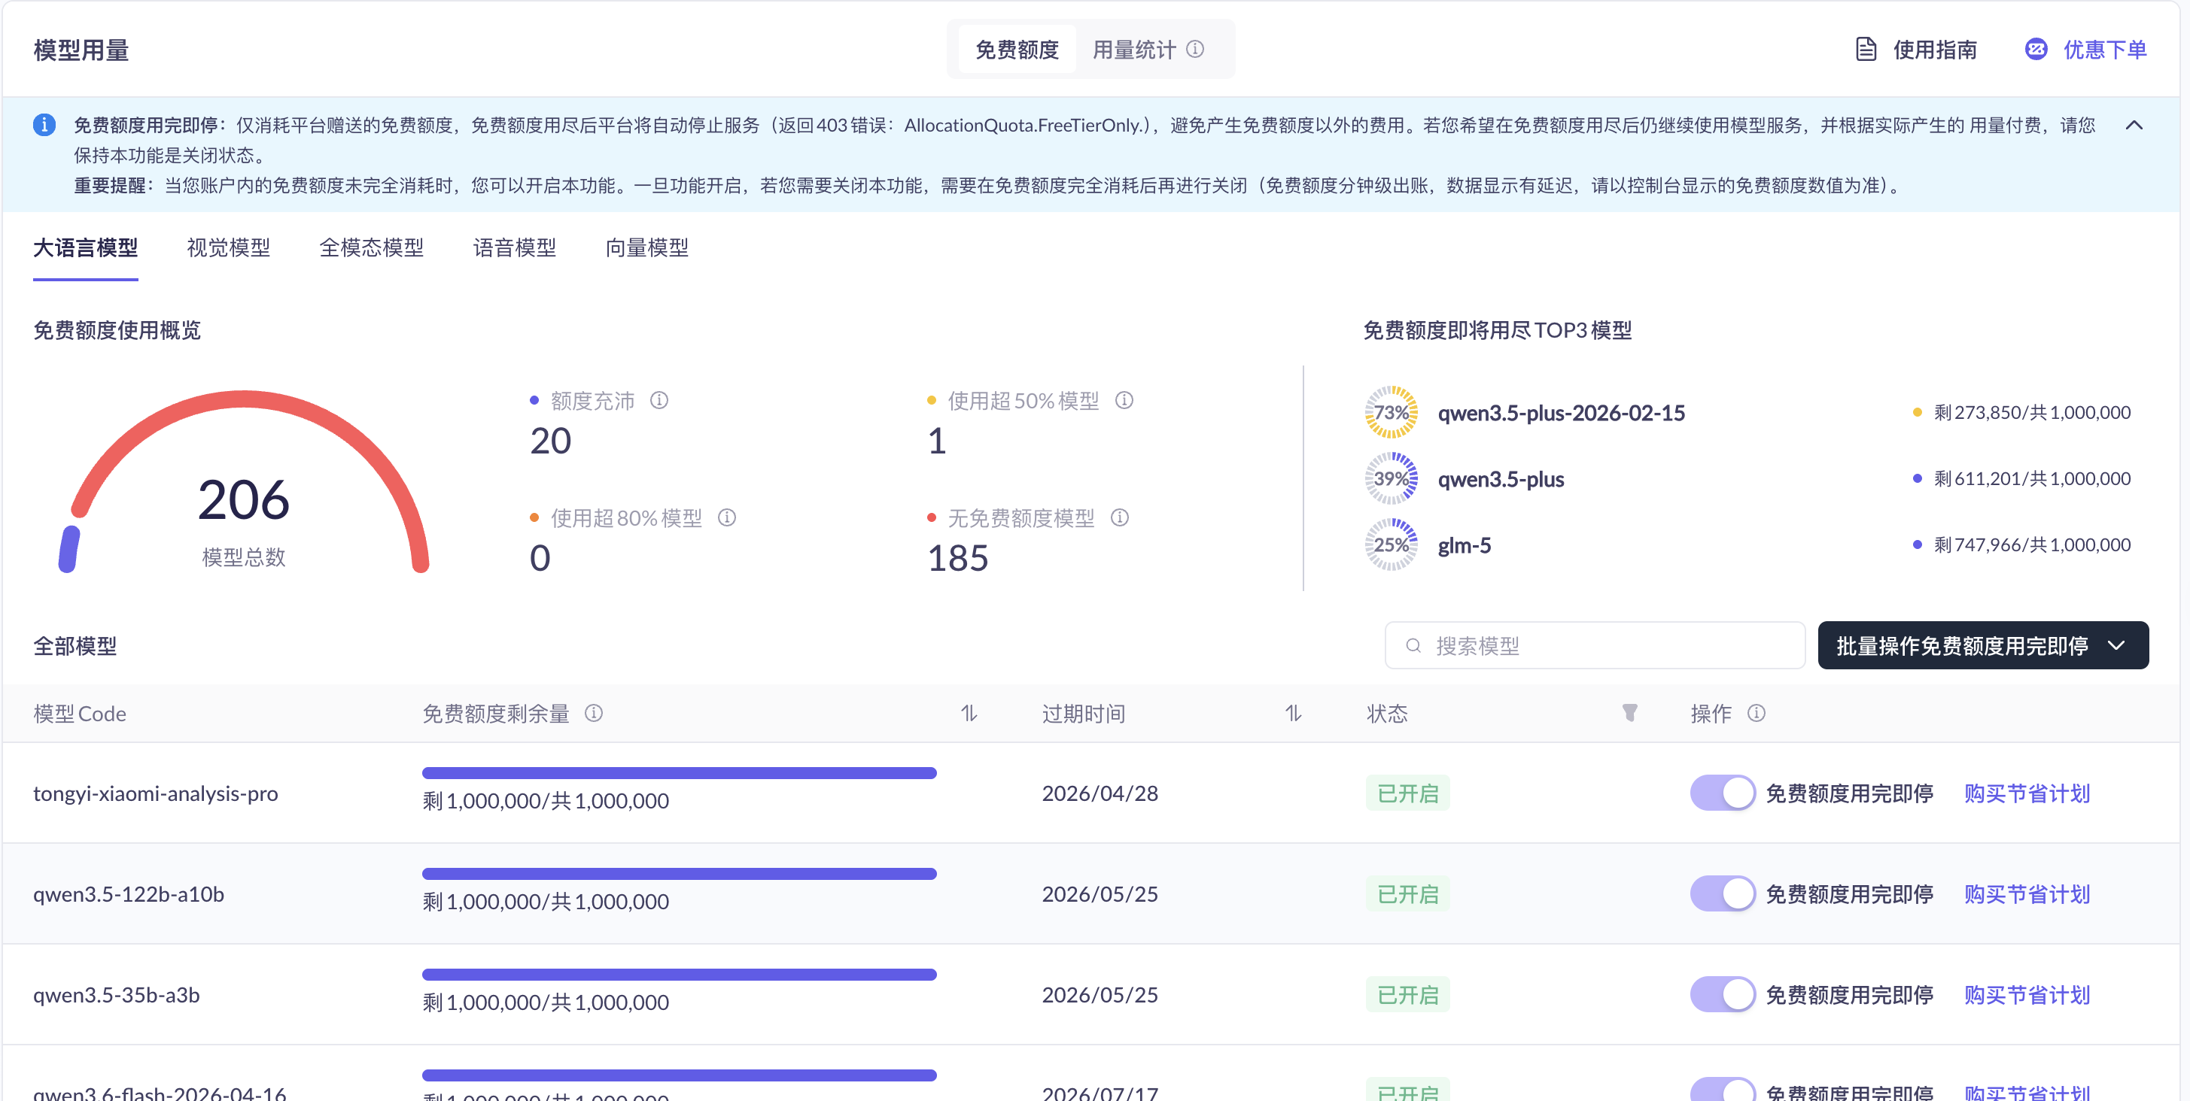Click the 搜索模型 search field
Image resolution: width=2190 pixels, height=1101 pixels.
[x=1595, y=646]
